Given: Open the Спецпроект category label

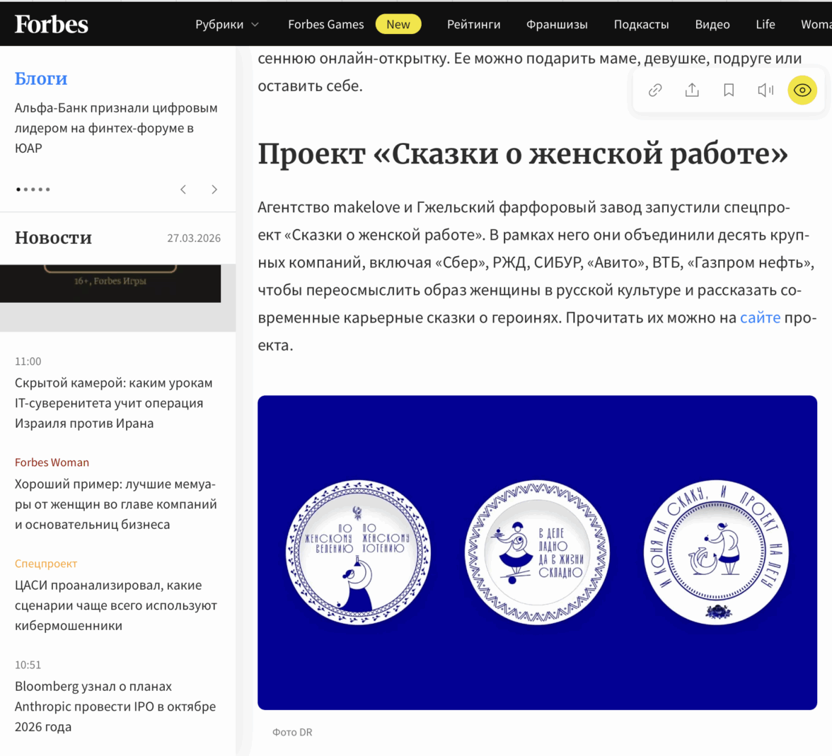Looking at the screenshot, I should pyautogui.click(x=46, y=564).
